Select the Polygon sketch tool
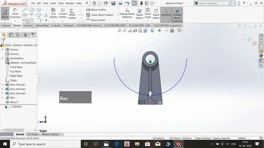Screen dimensions: 264x148 click(32, 20)
